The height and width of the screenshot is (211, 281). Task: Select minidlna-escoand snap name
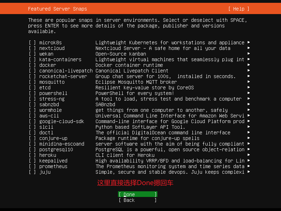coord(62,144)
